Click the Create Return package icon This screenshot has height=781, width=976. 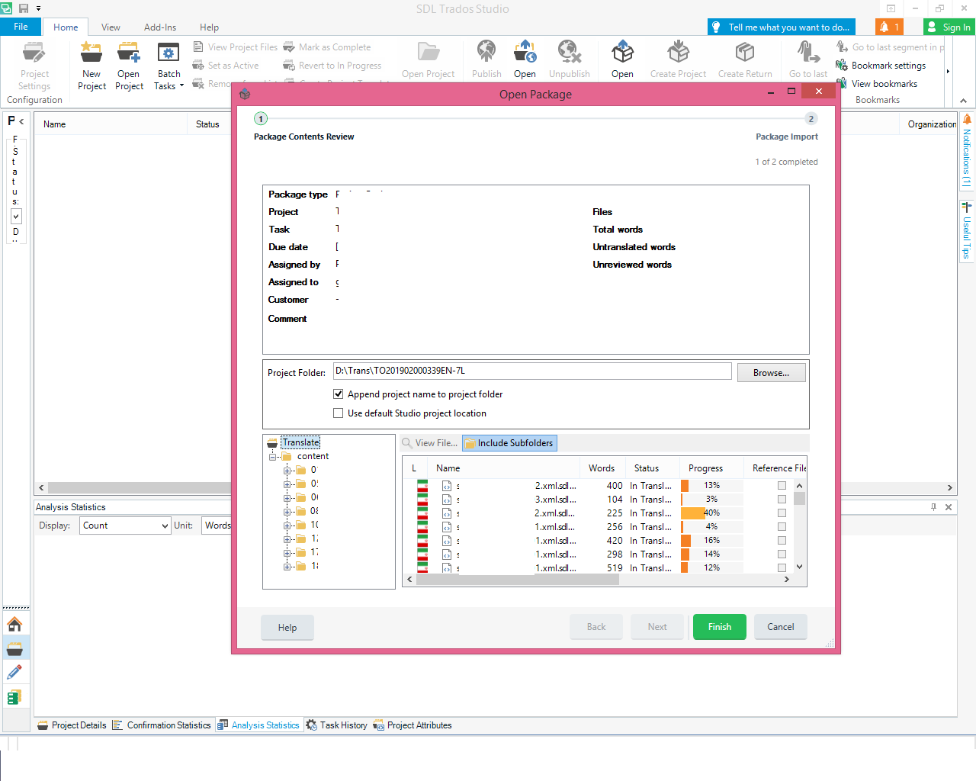click(745, 52)
